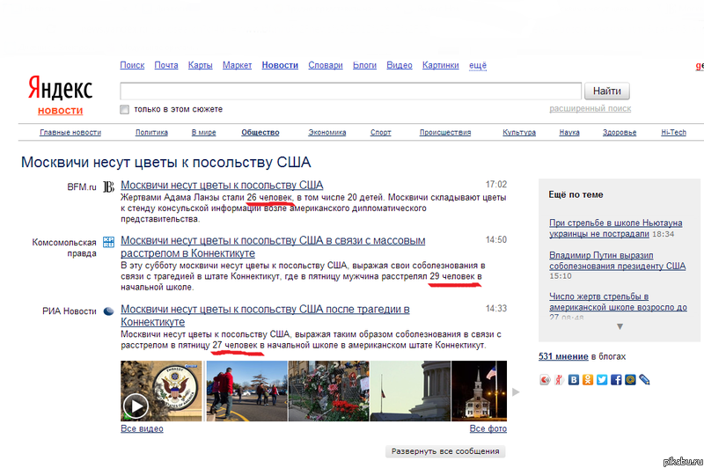This screenshot has height=468, width=704.
Task: Expand the 'Ещё по теме' list arrow
Action: click(x=620, y=326)
